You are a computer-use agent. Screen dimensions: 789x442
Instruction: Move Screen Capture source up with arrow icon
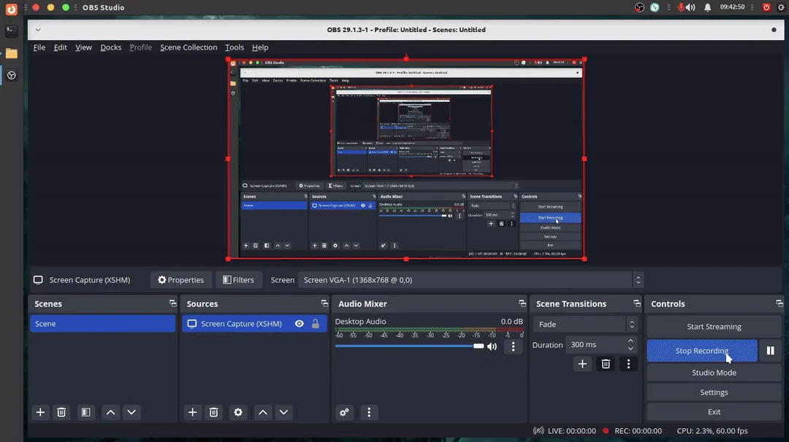click(x=262, y=412)
